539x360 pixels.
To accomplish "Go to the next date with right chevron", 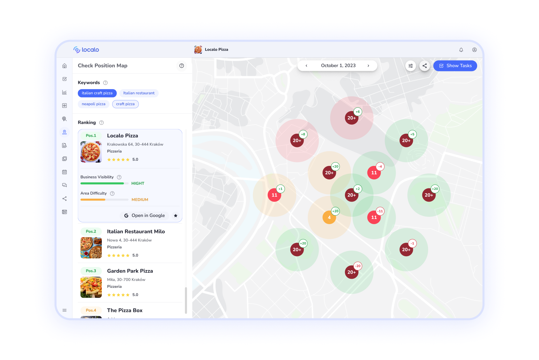I will pos(368,66).
